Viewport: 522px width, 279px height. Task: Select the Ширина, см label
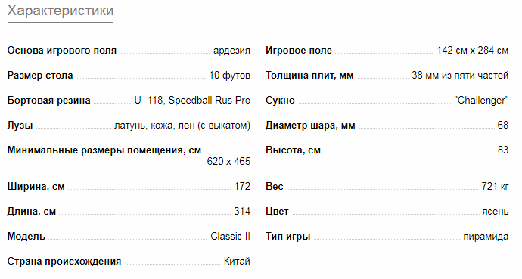[36, 187]
